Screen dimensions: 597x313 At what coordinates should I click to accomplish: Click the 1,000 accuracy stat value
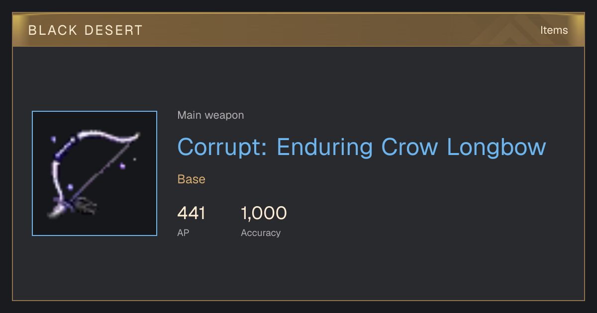(264, 213)
